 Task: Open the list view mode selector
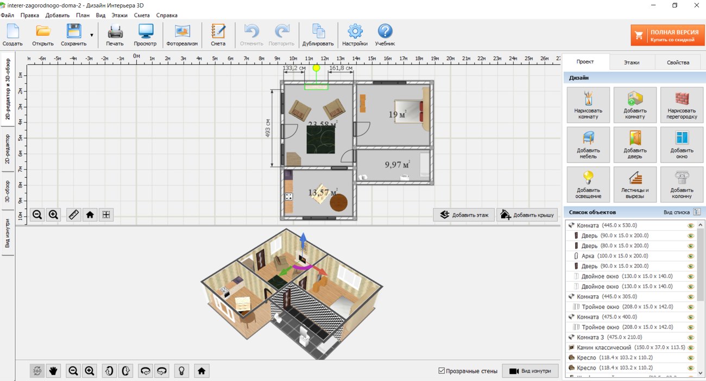click(x=697, y=212)
